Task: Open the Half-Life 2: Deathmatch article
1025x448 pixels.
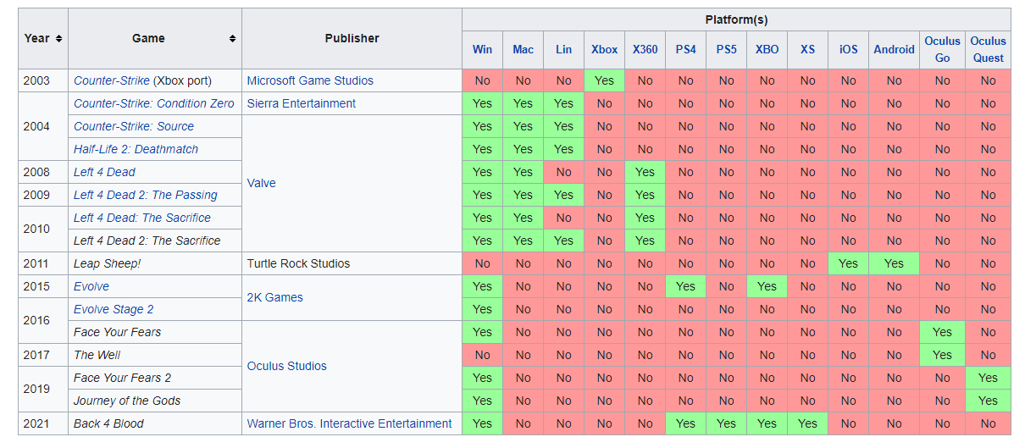Action: pyautogui.click(x=136, y=149)
